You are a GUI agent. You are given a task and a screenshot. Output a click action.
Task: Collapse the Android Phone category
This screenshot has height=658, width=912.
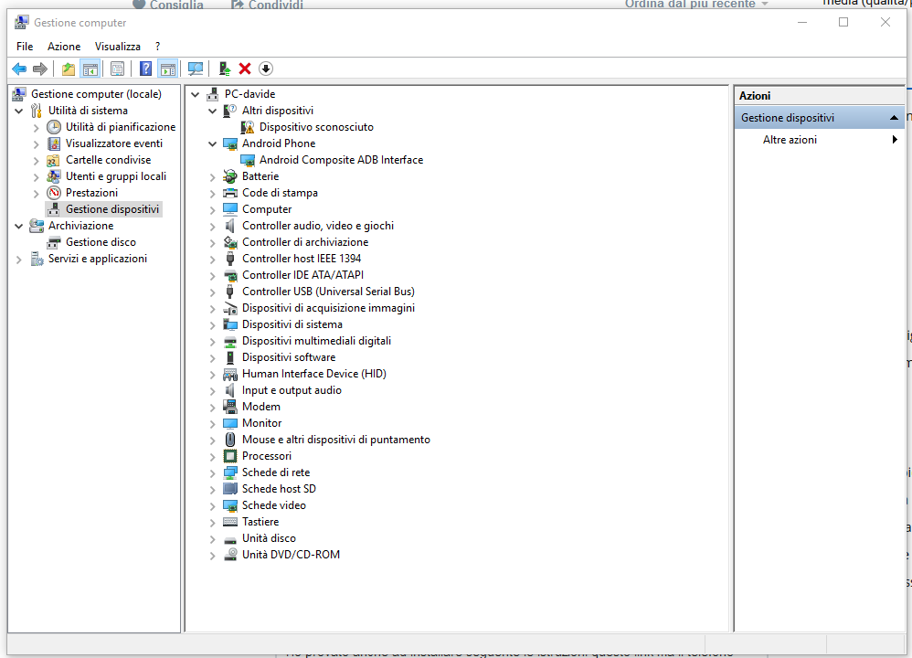pyautogui.click(x=213, y=143)
